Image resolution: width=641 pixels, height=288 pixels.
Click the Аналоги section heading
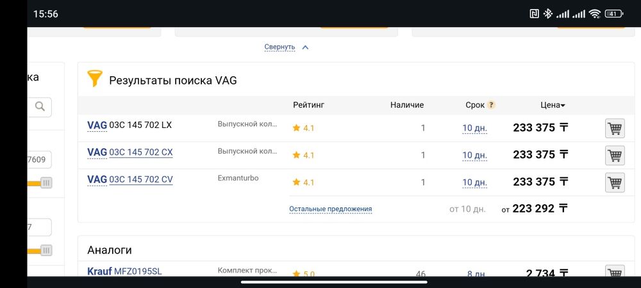tap(110, 250)
